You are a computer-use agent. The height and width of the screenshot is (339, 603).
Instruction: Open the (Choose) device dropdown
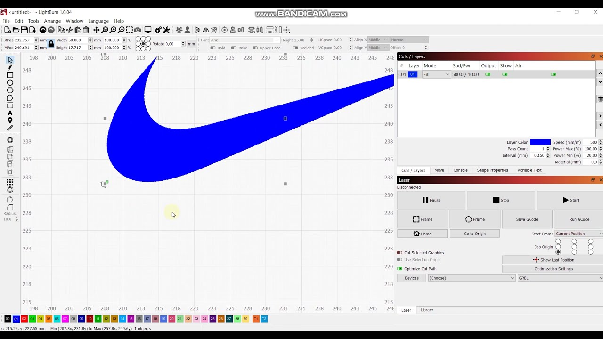[x=472, y=278]
